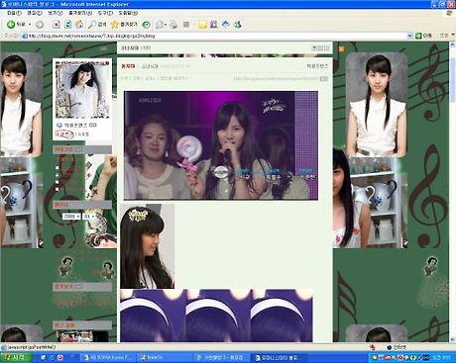Click the small copy button after post URL
Image resolution: width=456 pixels, height=363 pixels.
click(x=324, y=79)
